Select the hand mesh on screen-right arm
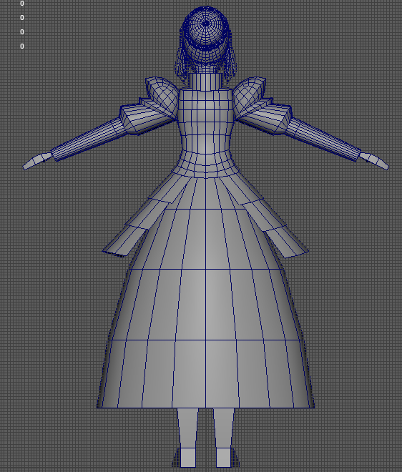This screenshot has width=402, height=472. point(374,161)
